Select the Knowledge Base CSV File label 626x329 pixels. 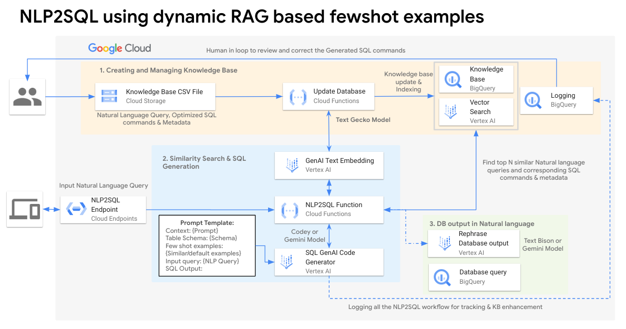pos(165,92)
